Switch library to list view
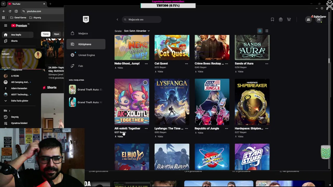The width and height of the screenshot is (333, 187). pyautogui.click(x=267, y=31)
